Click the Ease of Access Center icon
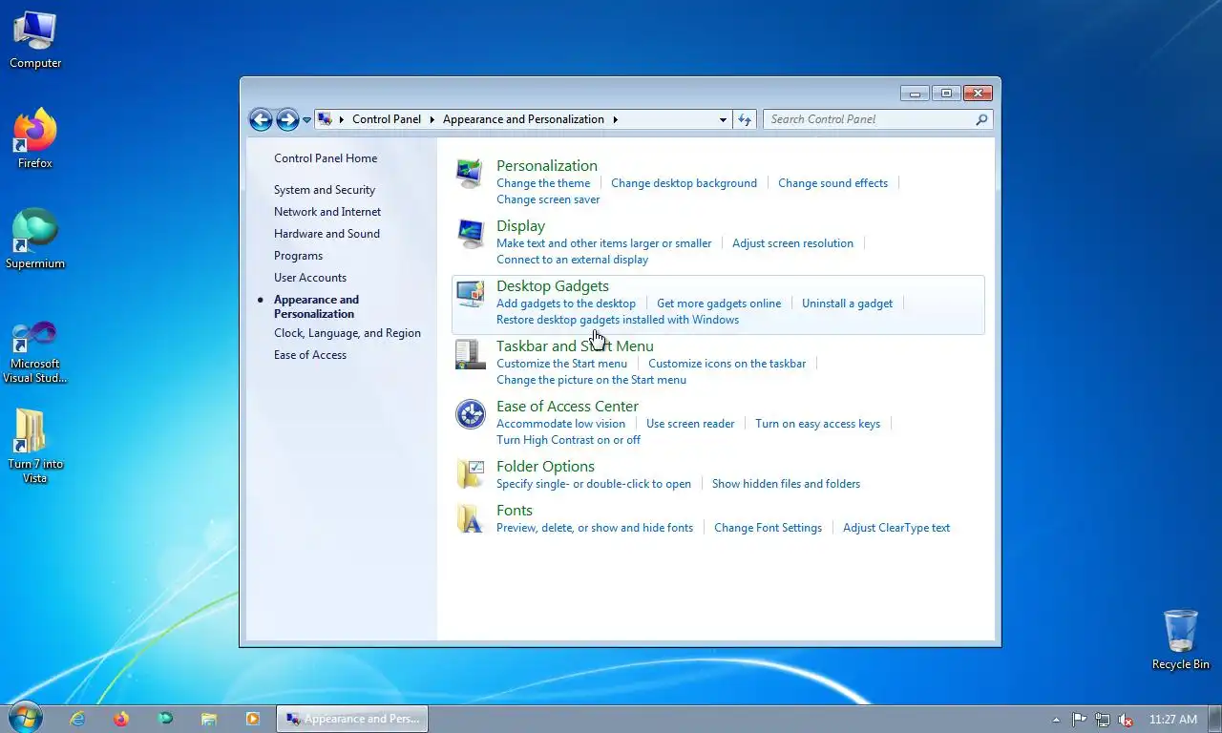The width and height of the screenshot is (1222, 733). click(470, 413)
